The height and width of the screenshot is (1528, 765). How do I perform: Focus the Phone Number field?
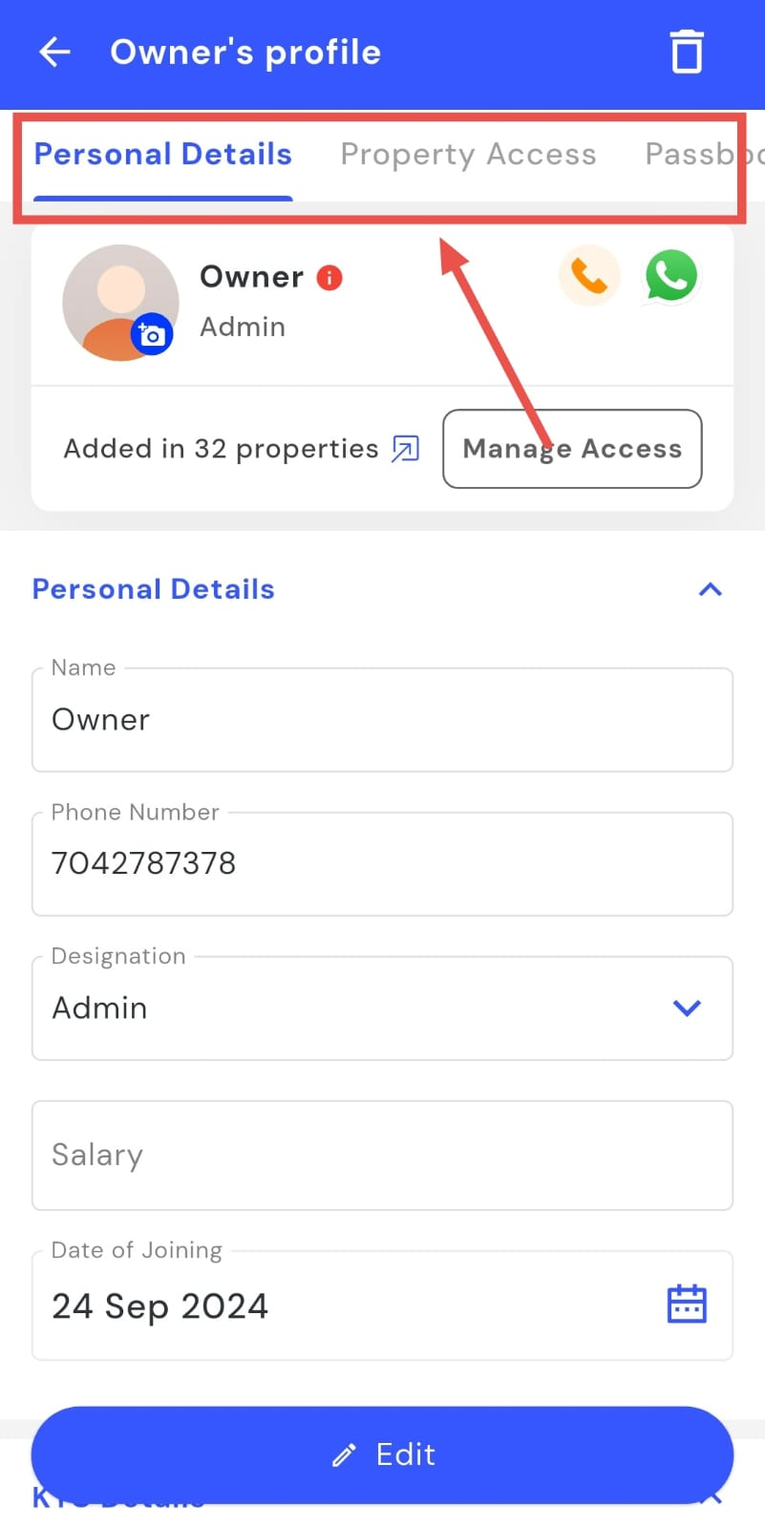382,864
